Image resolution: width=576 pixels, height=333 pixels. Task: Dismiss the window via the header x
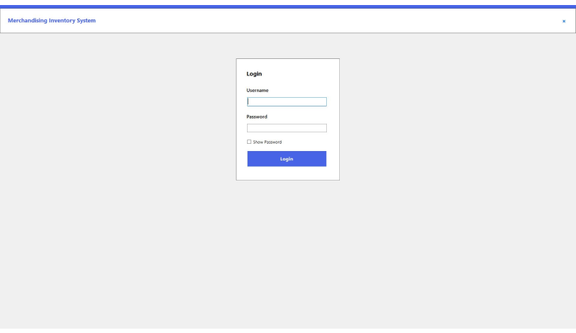point(564,22)
